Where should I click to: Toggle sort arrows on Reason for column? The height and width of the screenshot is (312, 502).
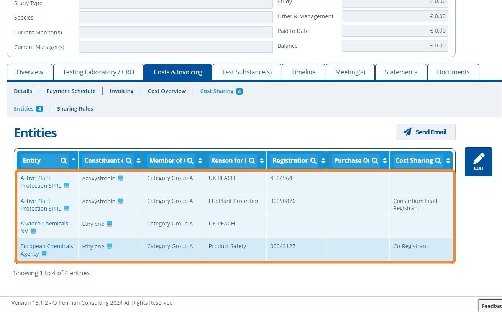pos(262,161)
